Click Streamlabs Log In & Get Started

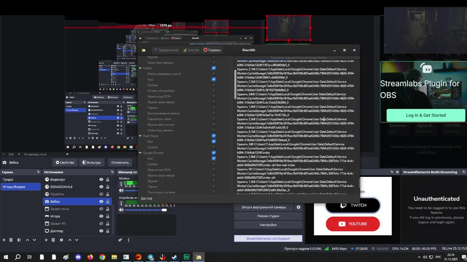[426, 115]
